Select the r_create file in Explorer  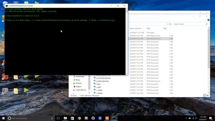pos(98,90)
